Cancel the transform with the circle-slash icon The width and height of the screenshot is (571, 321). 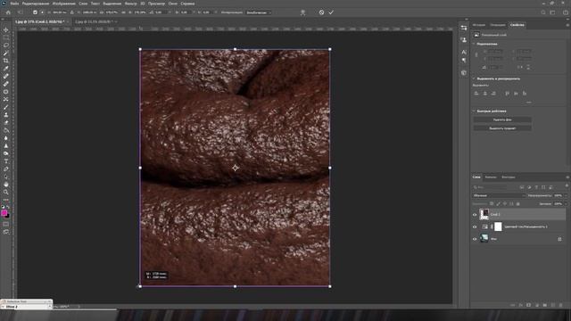tap(321, 12)
